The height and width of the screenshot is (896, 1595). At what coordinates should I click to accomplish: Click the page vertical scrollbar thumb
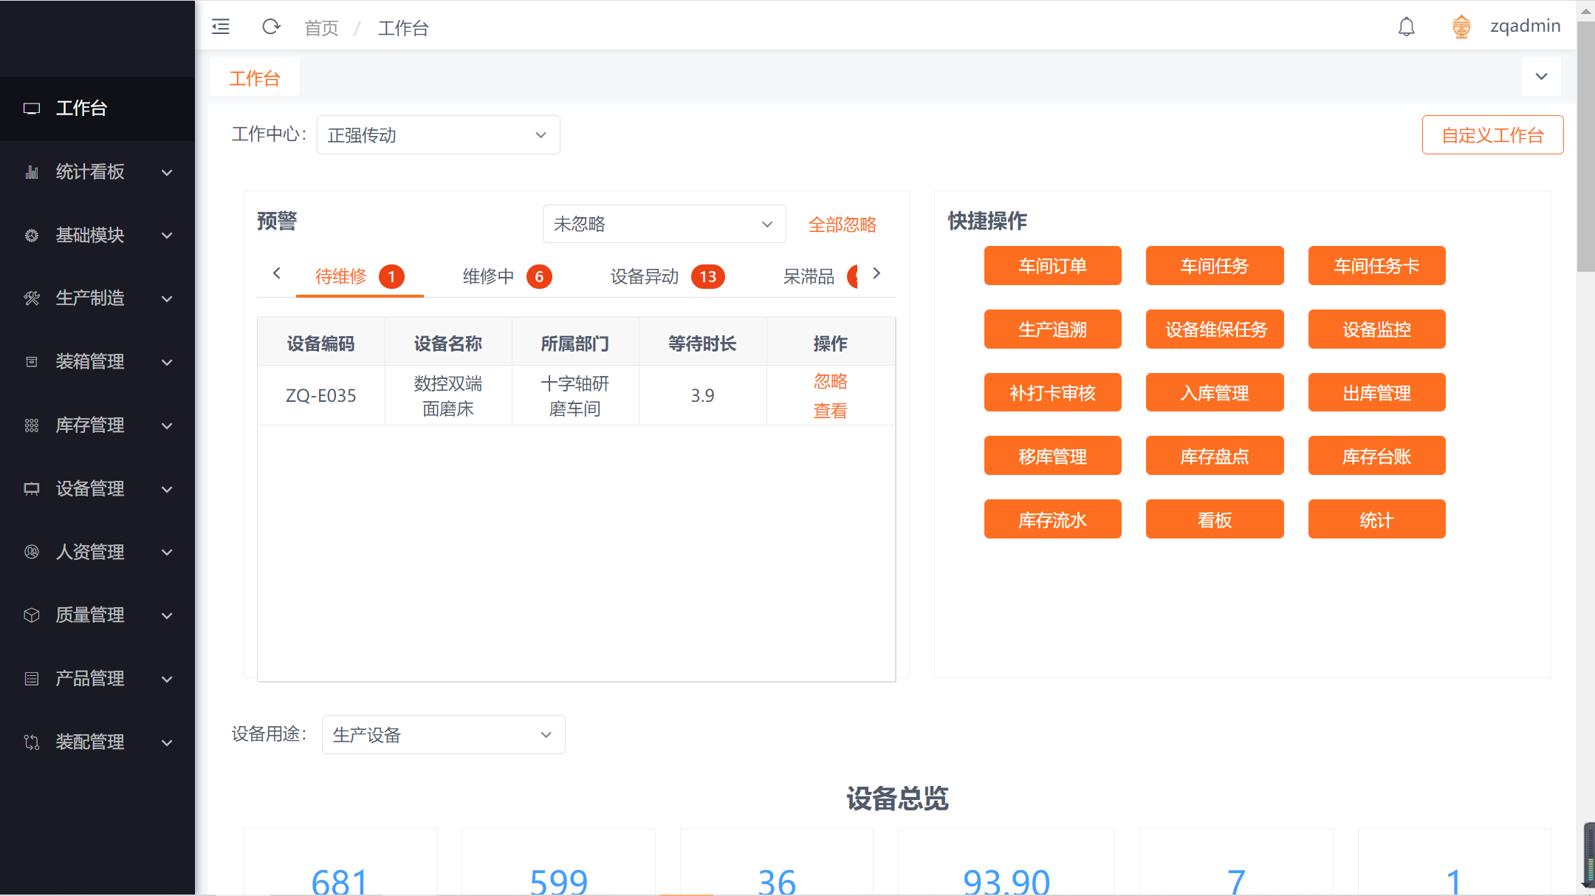coord(1585,146)
